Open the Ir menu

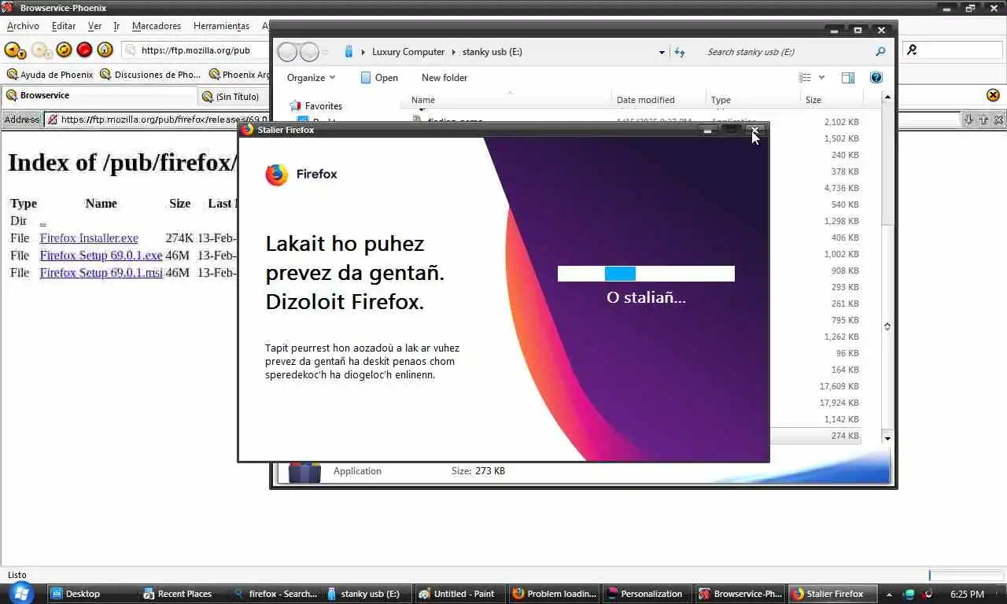tap(116, 26)
